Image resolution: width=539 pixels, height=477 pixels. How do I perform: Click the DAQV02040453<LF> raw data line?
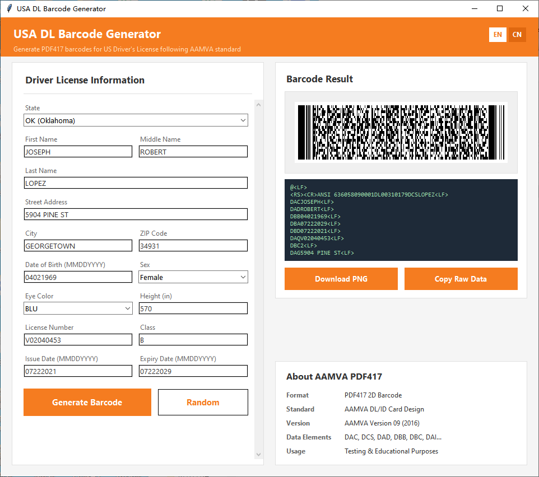[x=317, y=238]
